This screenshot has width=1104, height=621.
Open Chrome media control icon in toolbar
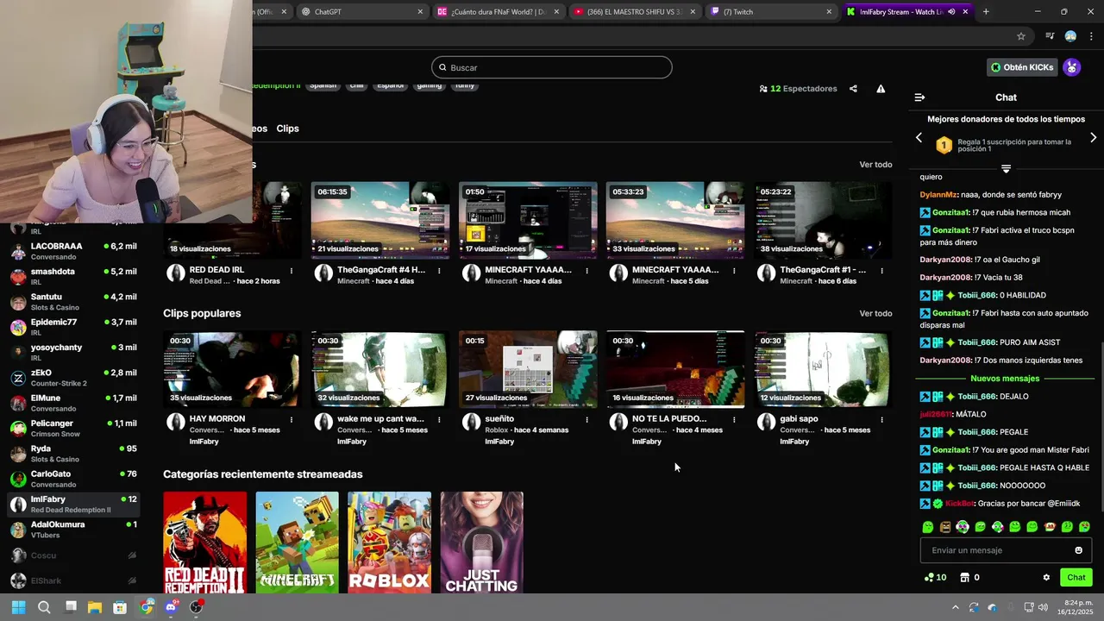1050,36
